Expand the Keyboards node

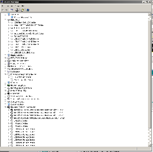tap(5, 72)
